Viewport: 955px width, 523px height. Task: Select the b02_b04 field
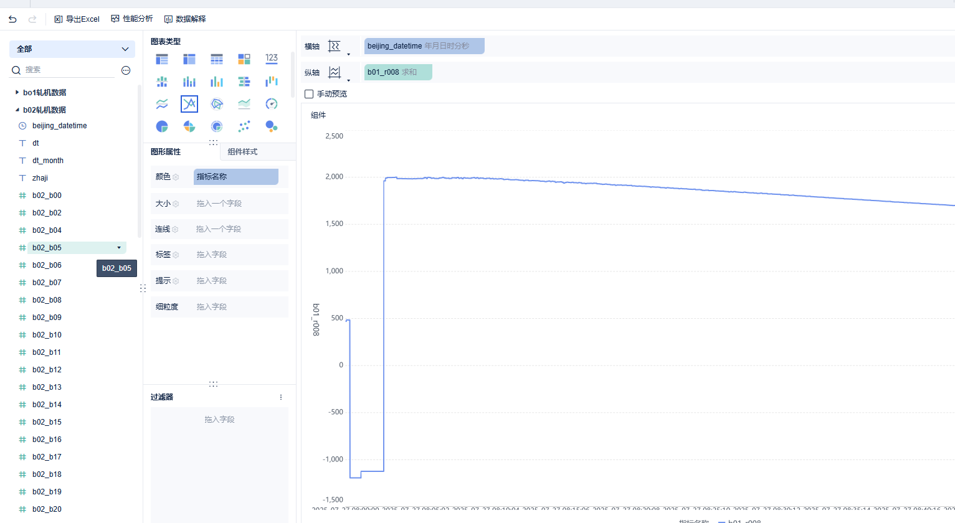tap(47, 230)
